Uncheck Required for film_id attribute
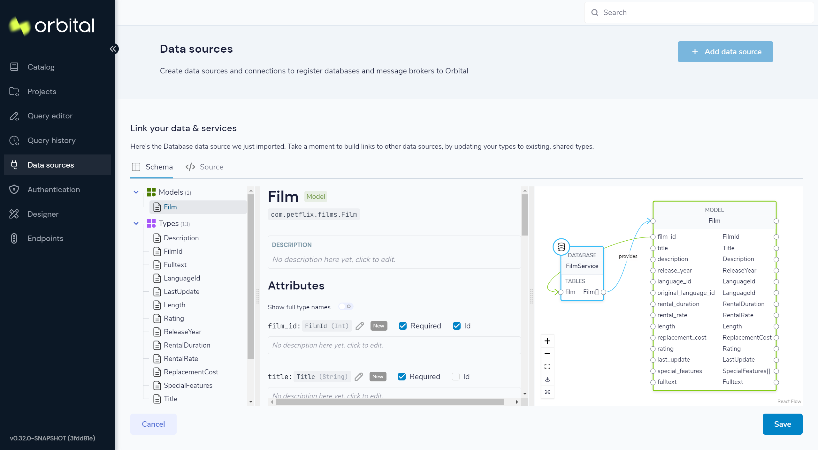Screen dimensions: 818x450 click(403, 326)
